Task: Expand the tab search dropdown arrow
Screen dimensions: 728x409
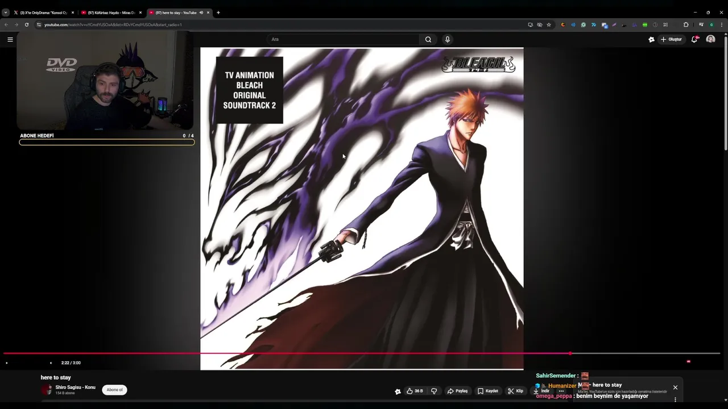Action: pyautogui.click(x=6, y=12)
